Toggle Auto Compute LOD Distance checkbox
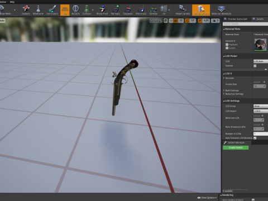 (x=255, y=138)
